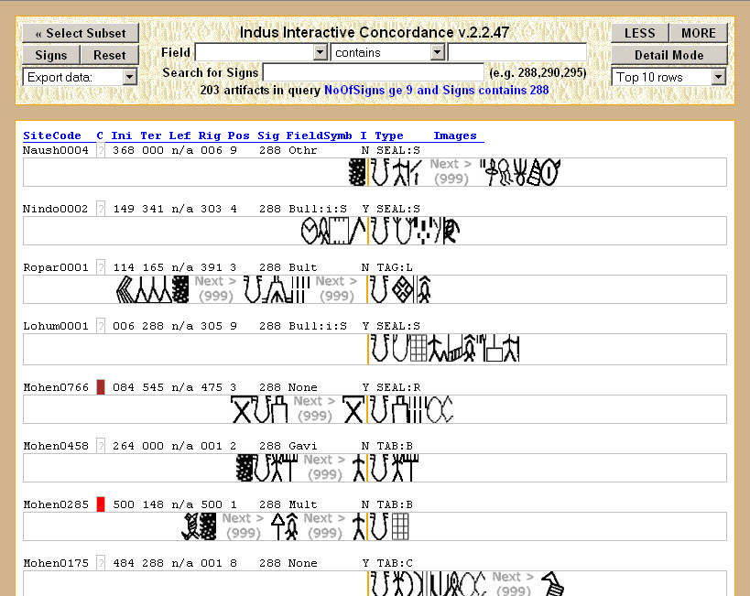Sort by Images column header
Screen dimensions: 750x596
pyautogui.click(x=455, y=135)
